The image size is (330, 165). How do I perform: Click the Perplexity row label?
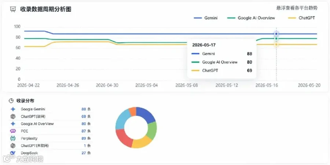click(x=29, y=138)
